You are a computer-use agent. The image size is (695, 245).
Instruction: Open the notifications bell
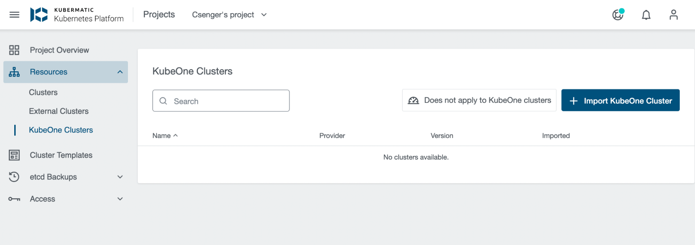pyautogui.click(x=646, y=15)
